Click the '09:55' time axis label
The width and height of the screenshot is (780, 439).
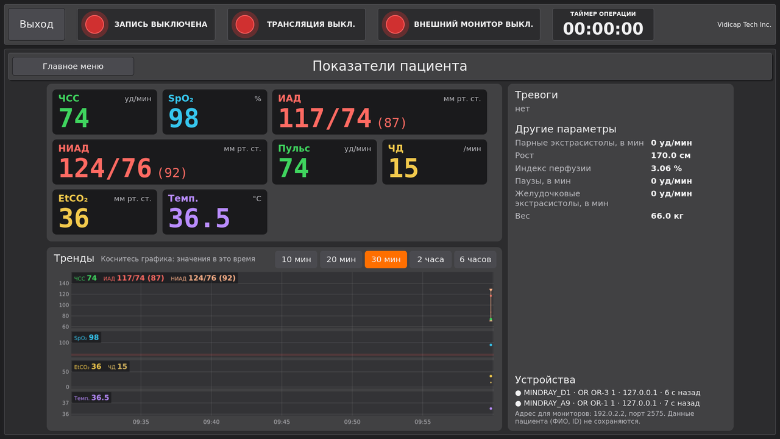click(x=422, y=422)
